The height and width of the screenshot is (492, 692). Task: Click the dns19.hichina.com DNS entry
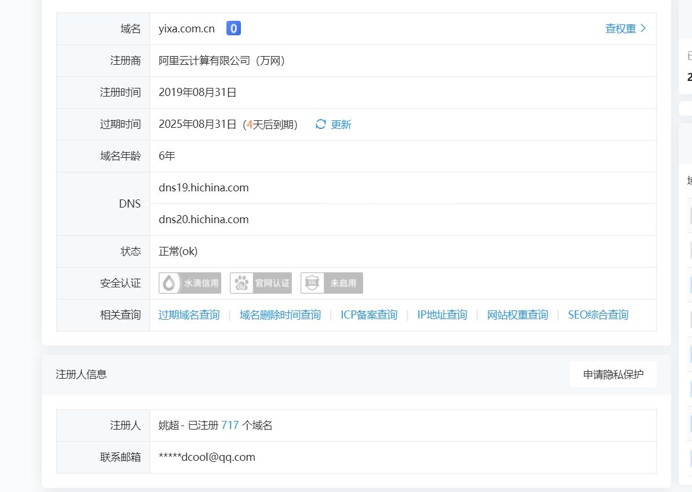tap(204, 188)
